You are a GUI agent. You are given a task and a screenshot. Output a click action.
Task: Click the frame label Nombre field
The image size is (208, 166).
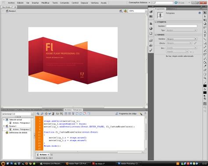pos(182,26)
